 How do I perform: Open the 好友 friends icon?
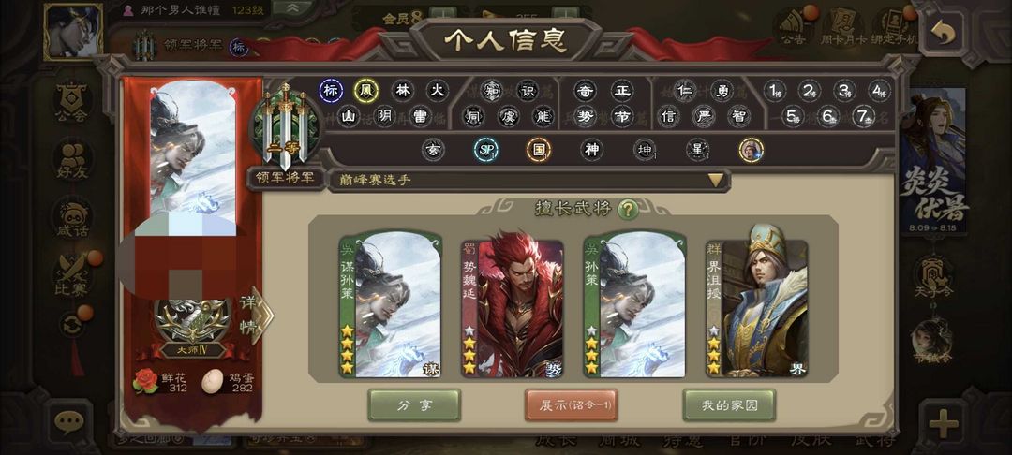click(71, 161)
